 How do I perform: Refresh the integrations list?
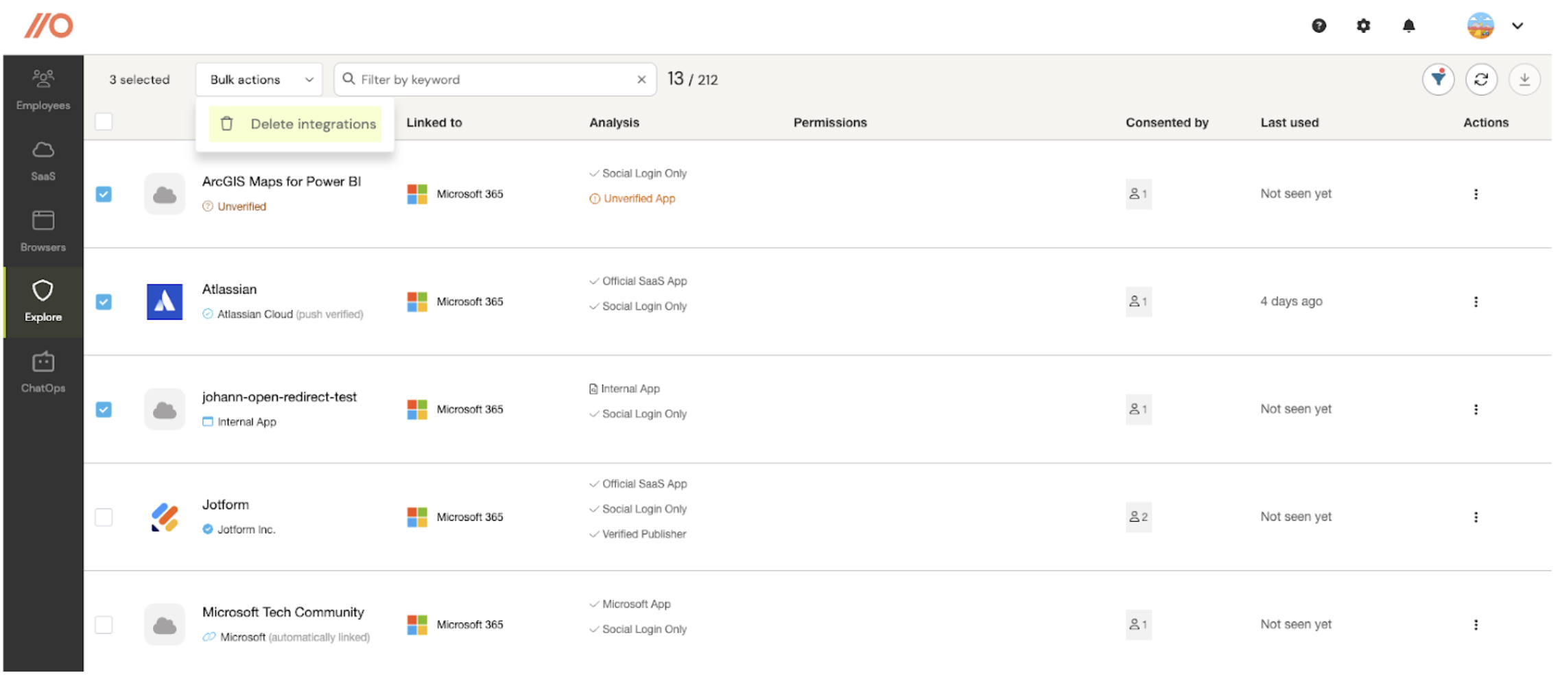1481,80
